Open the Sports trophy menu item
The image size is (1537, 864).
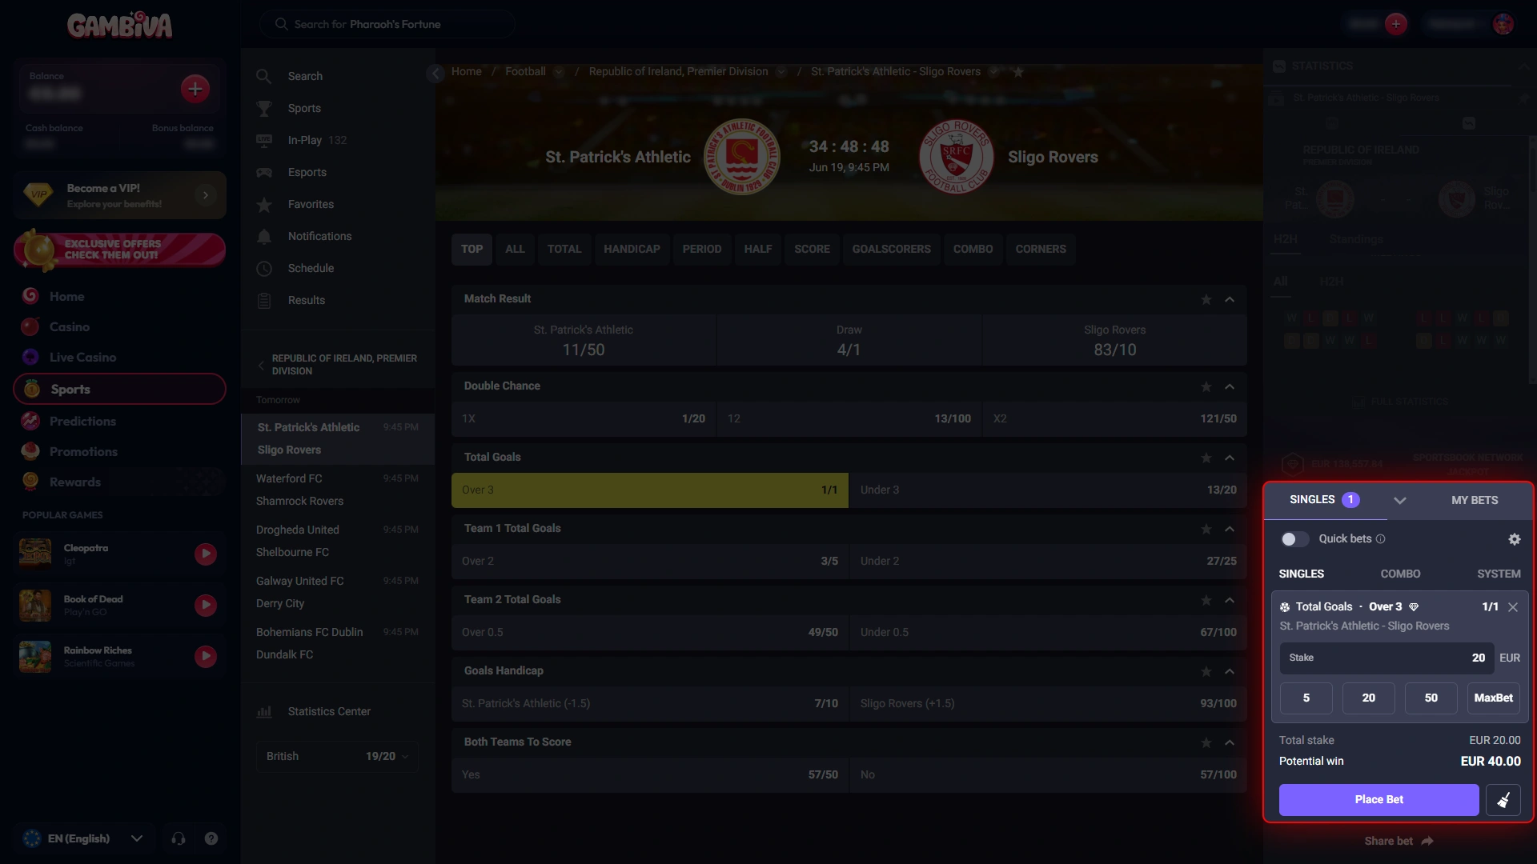coord(263,108)
